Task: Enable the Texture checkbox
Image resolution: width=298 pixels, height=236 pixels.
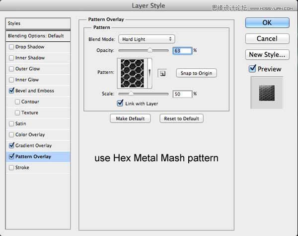Action: coord(17,113)
